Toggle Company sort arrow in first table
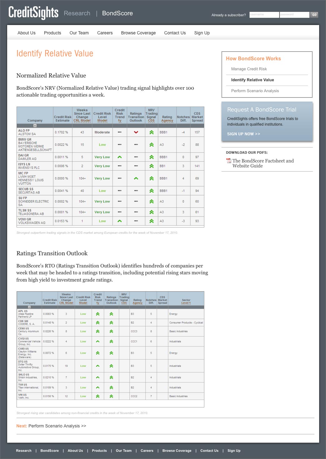This screenshot has height=459, width=326. tap(35, 126)
